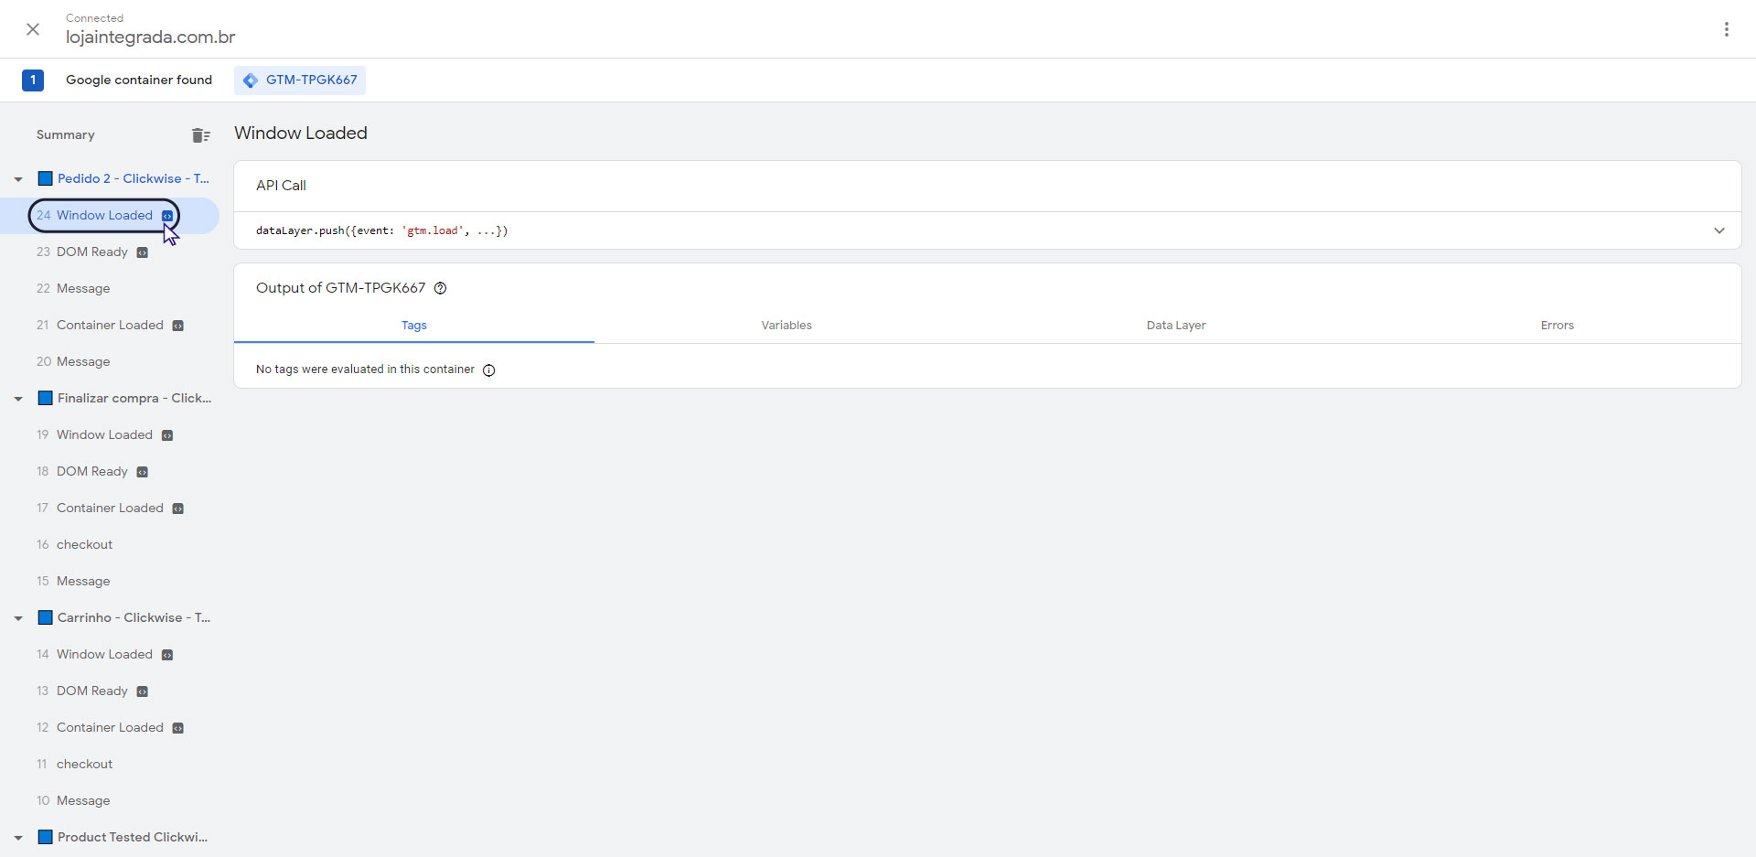Select event 16 checkout
The height and width of the screenshot is (857, 1756).
coord(84,545)
